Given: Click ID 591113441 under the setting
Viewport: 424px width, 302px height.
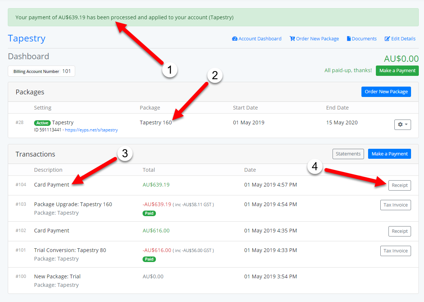Looking at the screenshot, I should 48,130.
